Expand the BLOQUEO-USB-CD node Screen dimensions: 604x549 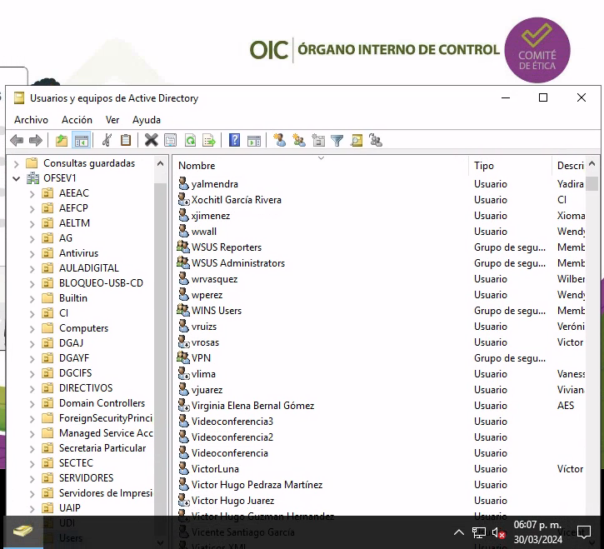pos(32,284)
